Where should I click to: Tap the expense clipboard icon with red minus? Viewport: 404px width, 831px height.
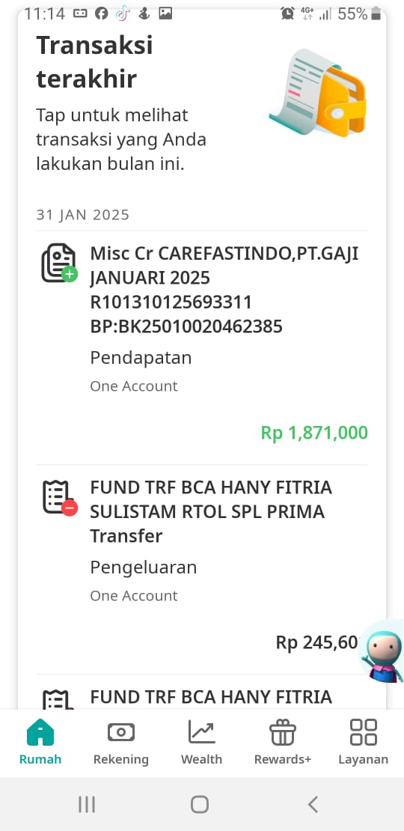[x=59, y=497]
